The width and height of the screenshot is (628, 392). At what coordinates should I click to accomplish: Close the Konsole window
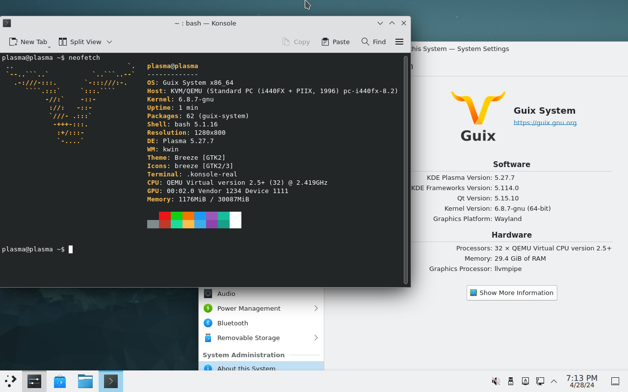[404, 23]
